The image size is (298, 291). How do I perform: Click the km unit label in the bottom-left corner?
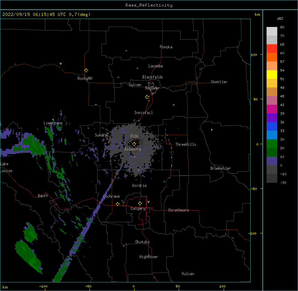pyautogui.click(x=5, y=287)
